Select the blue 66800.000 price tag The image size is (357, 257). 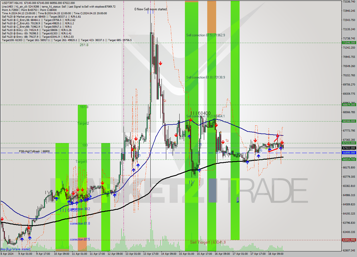coord(349,153)
